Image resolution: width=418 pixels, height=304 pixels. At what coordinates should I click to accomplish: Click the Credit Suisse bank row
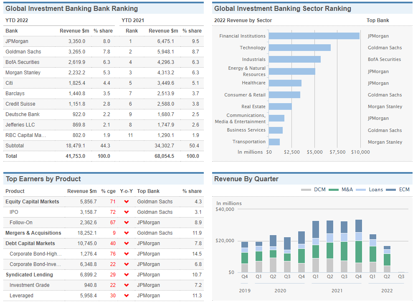pyautogui.click(x=104, y=104)
